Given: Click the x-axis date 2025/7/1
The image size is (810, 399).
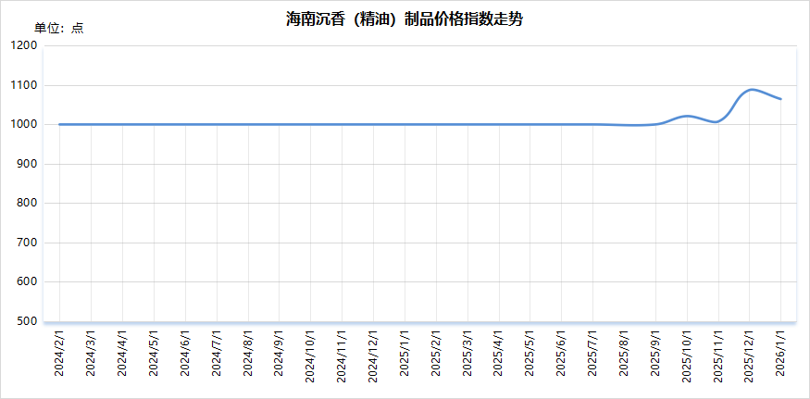Looking at the screenshot, I should (593, 353).
